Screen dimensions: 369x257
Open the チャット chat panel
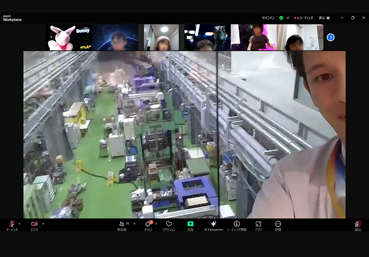pos(149,225)
